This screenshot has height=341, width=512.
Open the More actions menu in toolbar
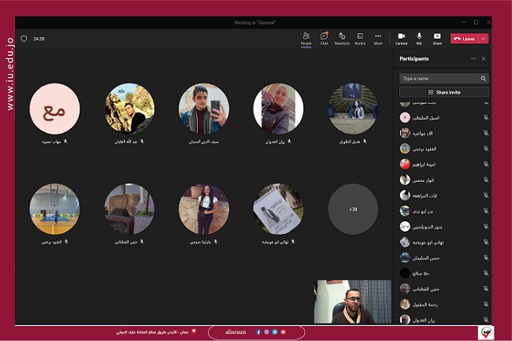pyautogui.click(x=378, y=37)
